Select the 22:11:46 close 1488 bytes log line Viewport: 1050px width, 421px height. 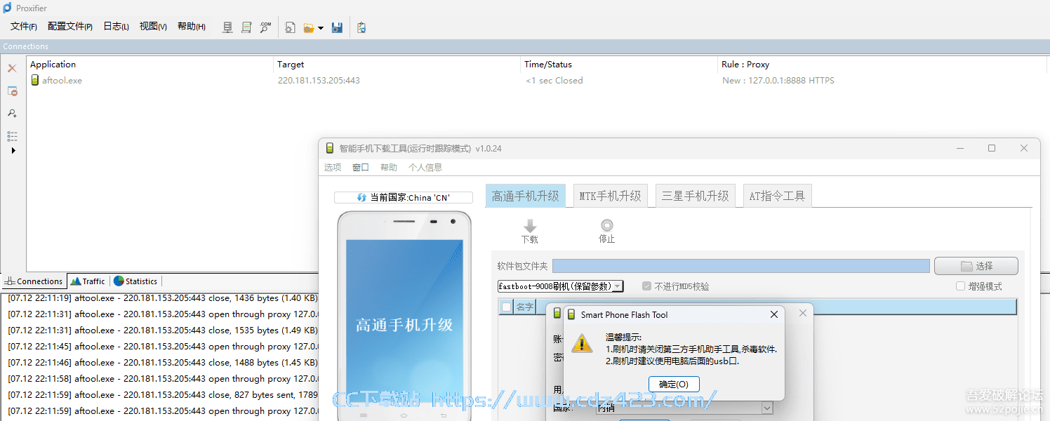(163, 363)
